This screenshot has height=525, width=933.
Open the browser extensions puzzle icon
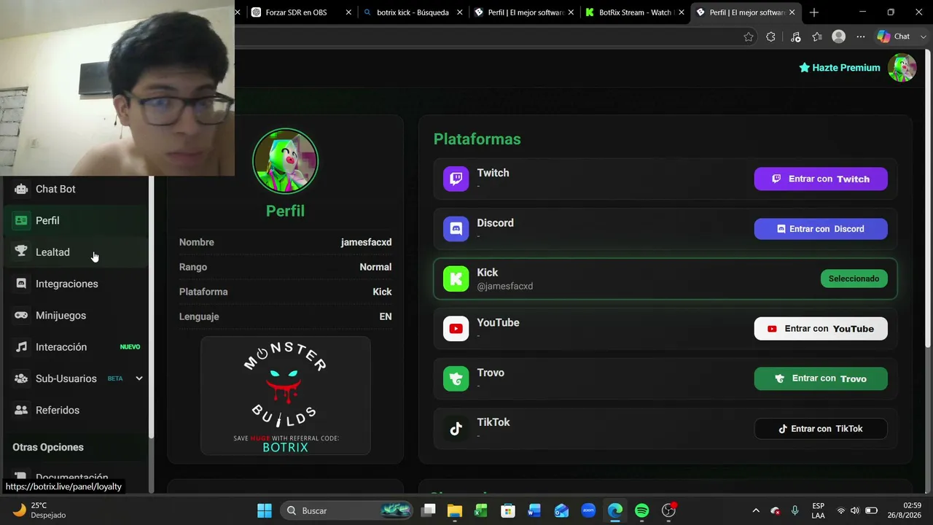[x=771, y=36]
